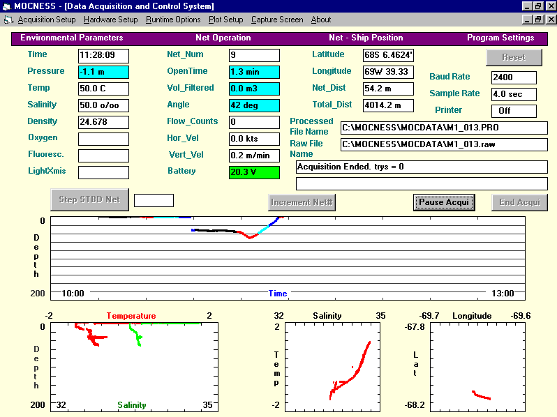
Task: Click the child window icon beside Acquisition Setup
Action: [x=8, y=20]
